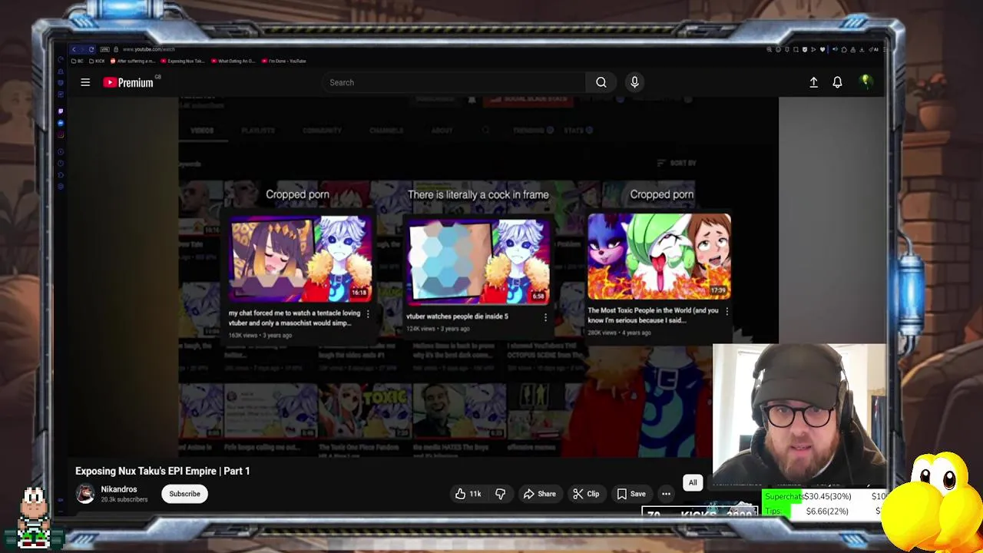Open Nikandros channel avatar
Viewport: 983px width, 553px height.
84,494
